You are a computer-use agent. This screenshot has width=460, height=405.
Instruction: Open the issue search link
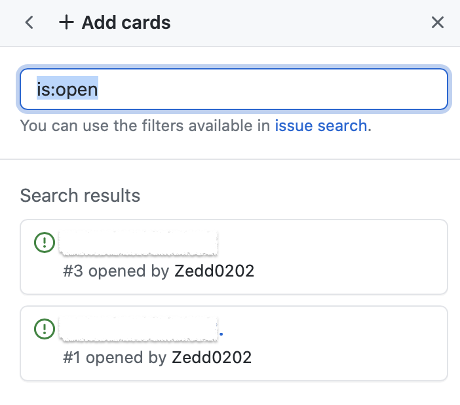(320, 125)
